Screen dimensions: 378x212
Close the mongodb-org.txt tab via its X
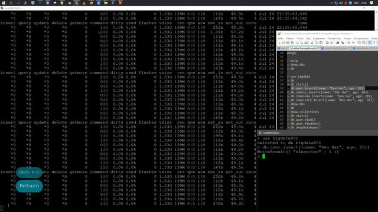pyautogui.click(x=318, y=48)
